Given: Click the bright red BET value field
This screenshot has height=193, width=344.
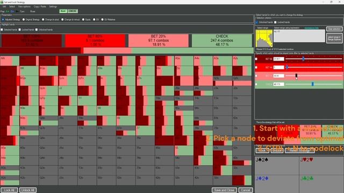Looking at the screenshot, I should [278, 68].
